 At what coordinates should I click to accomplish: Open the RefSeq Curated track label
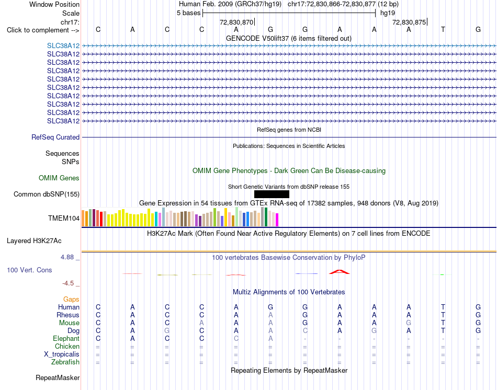click(x=55, y=137)
